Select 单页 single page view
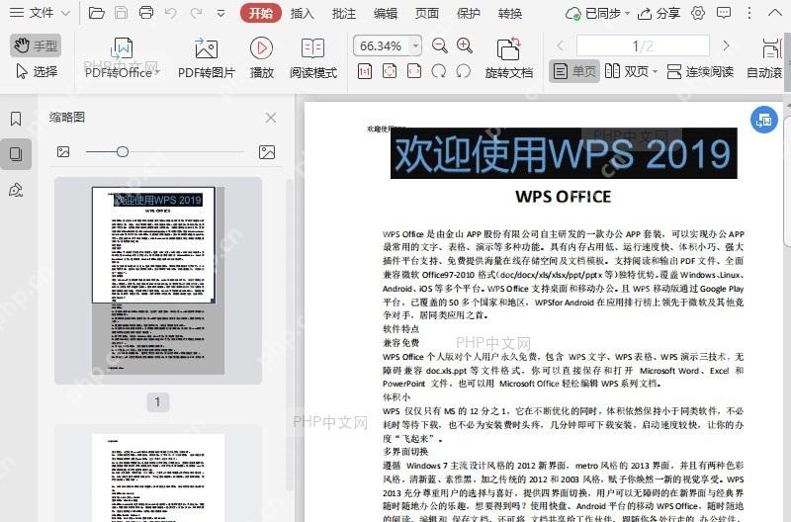This screenshot has height=522, width=791. pos(574,71)
